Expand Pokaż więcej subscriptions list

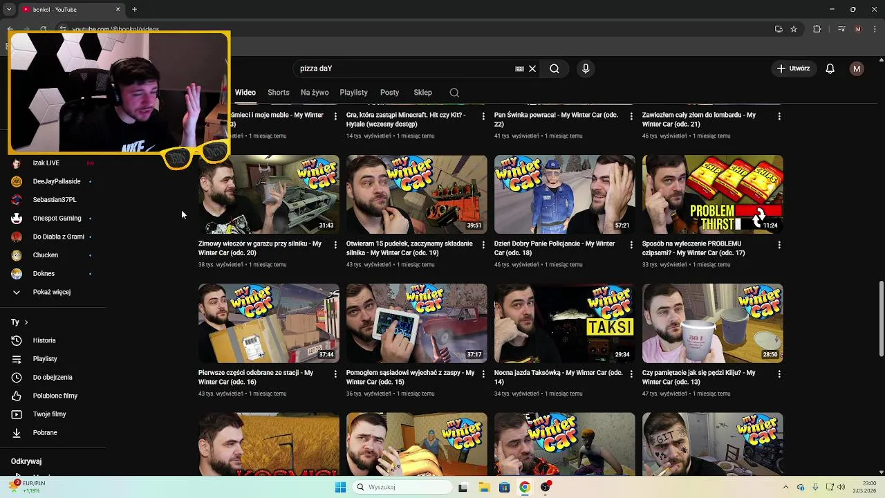click(53, 292)
